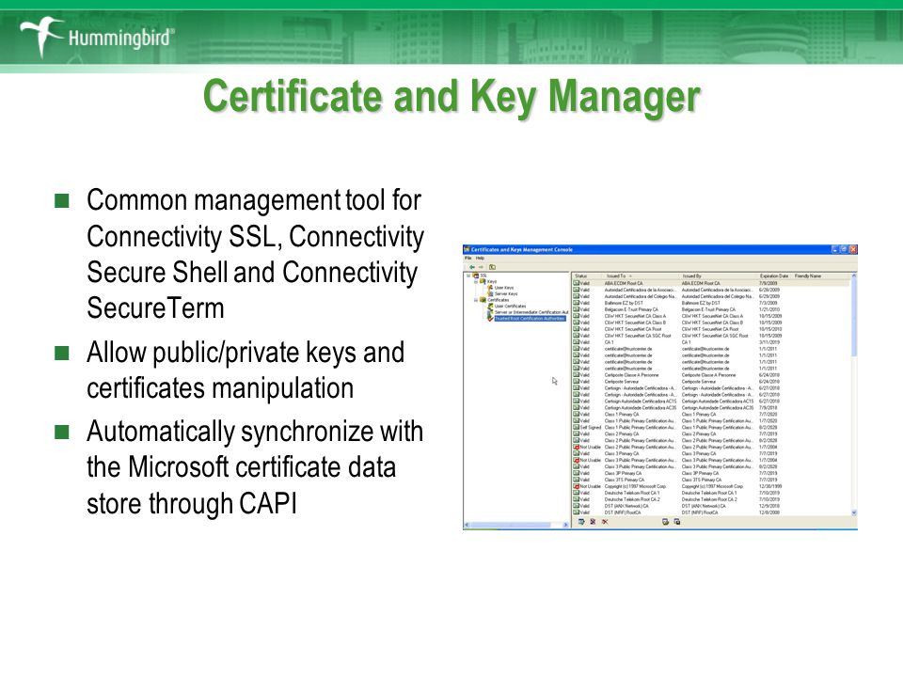Click the red X delete icon in bottom toolbar
The width and height of the screenshot is (903, 677).
tap(605, 522)
